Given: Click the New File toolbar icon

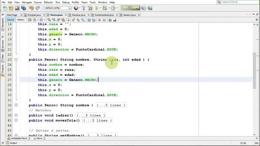Looking at the screenshot, I should coord(5,8).
